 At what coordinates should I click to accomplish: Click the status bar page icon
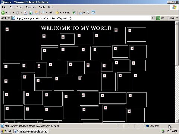pos(2,126)
